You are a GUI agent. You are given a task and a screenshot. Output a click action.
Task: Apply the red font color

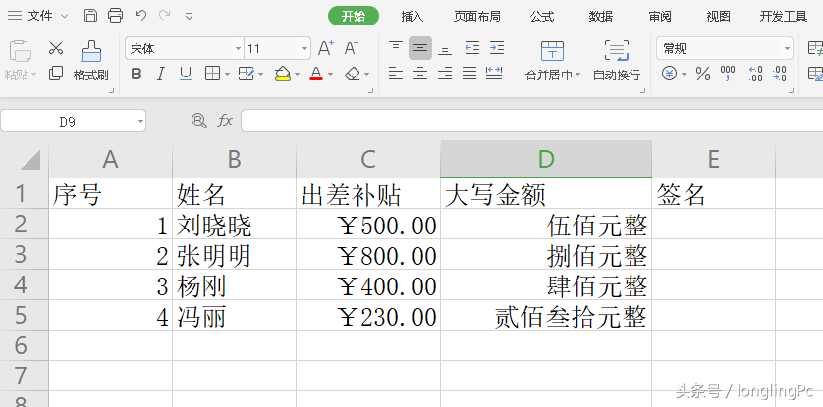coord(316,74)
